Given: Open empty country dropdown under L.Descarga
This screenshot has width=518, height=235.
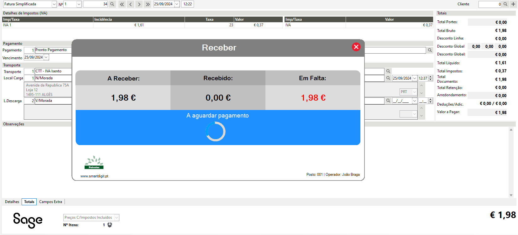Looking at the screenshot, I should 414,114.
